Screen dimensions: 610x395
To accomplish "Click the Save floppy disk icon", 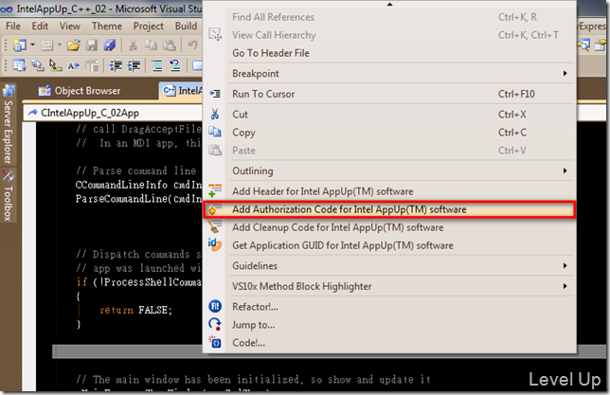I will click(x=92, y=45).
